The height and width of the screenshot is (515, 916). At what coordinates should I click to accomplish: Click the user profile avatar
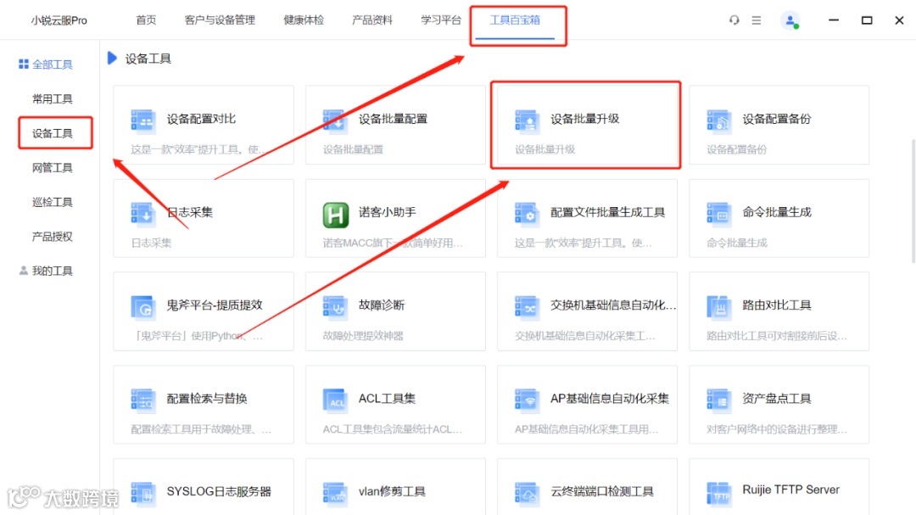pos(790,20)
